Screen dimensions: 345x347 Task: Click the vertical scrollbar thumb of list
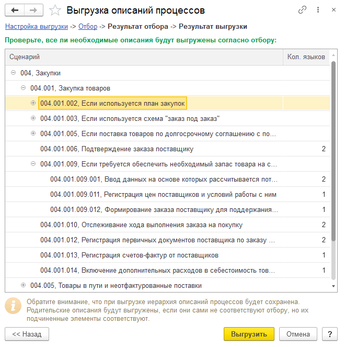coord(333,151)
